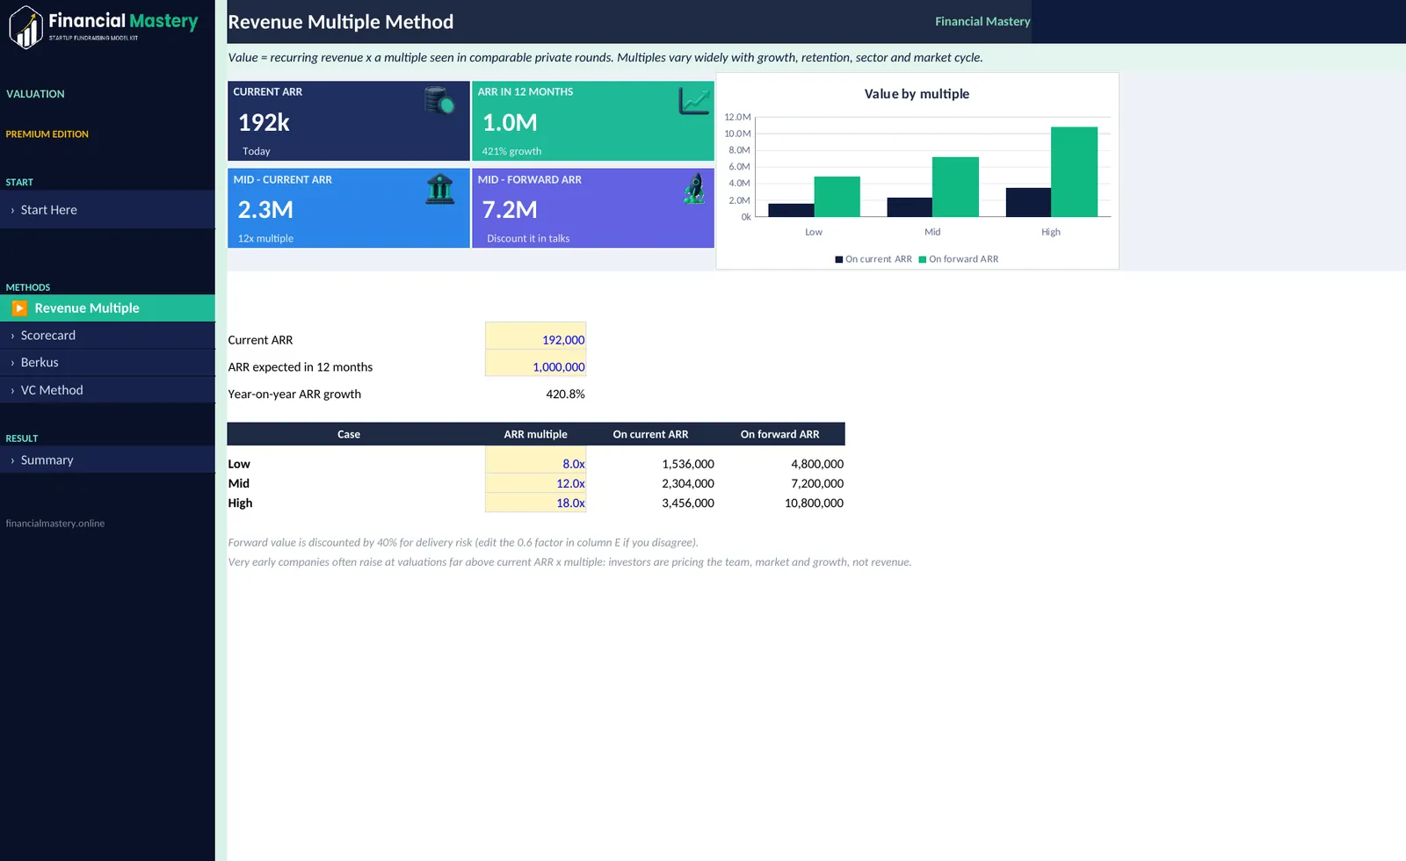Open the VC Method page
Screen dimensions: 1406x861
click(x=107, y=390)
